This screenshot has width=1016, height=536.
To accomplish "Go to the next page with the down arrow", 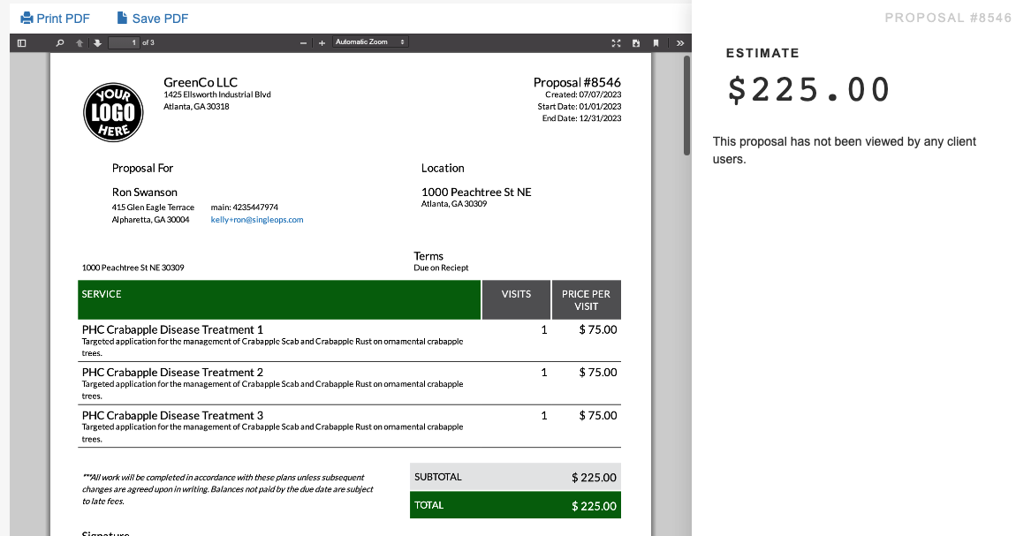I will click(x=97, y=42).
